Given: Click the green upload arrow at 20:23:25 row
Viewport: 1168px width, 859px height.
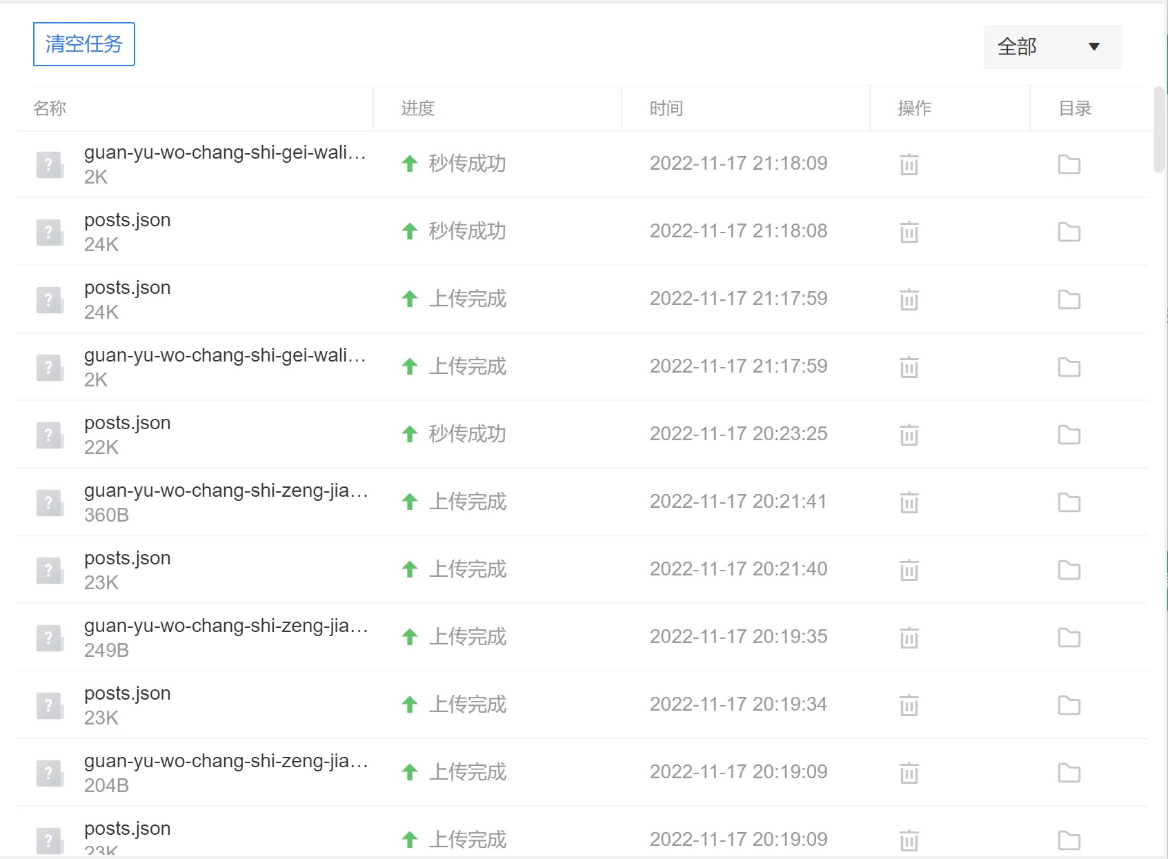Looking at the screenshot, I should (410, 434).
